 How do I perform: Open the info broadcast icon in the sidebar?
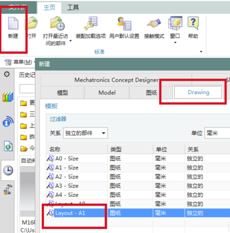(8, 122)
